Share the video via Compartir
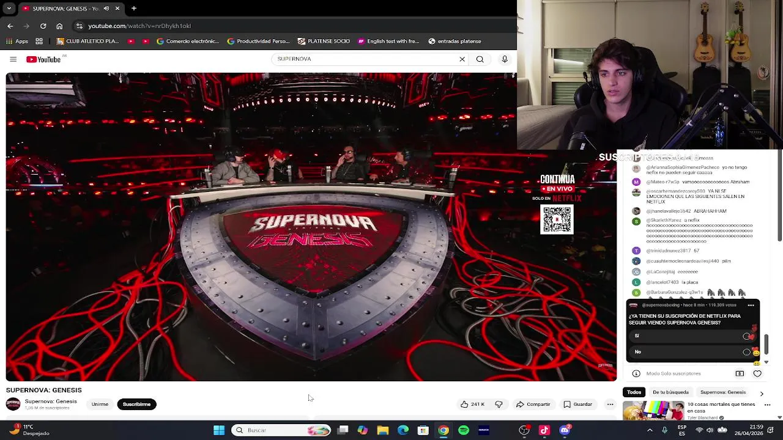 pos(533,405)
